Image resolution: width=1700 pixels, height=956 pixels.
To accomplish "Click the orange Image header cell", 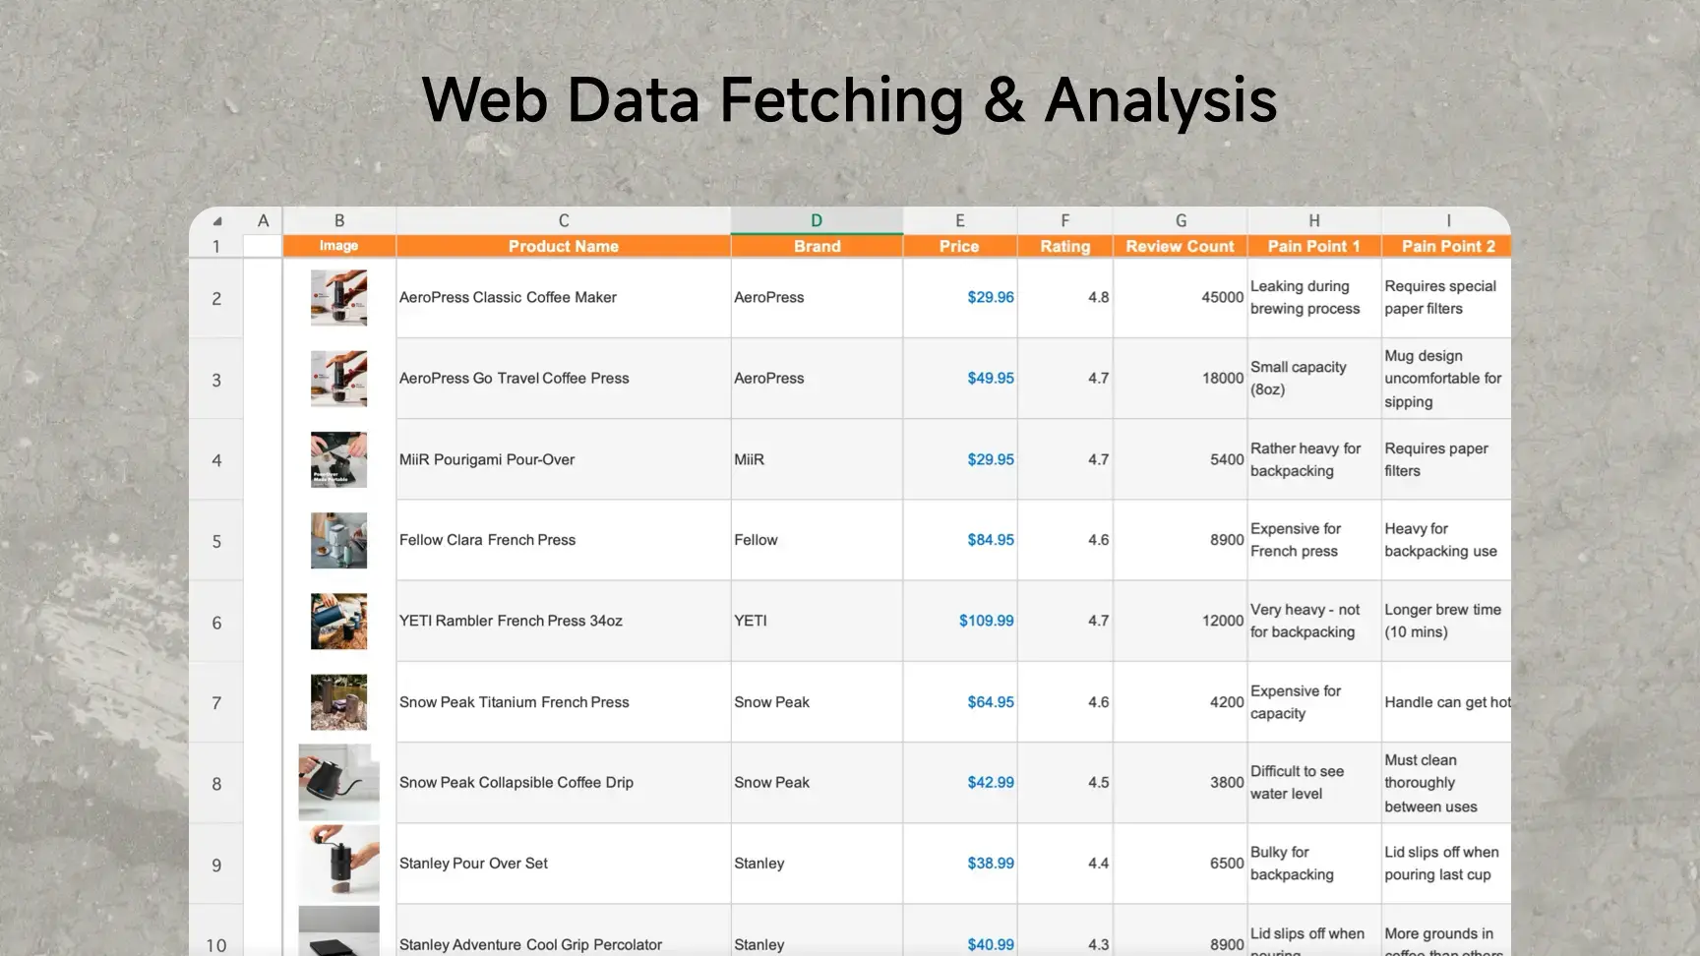I will pyautogui.click(x=338, y=246).
